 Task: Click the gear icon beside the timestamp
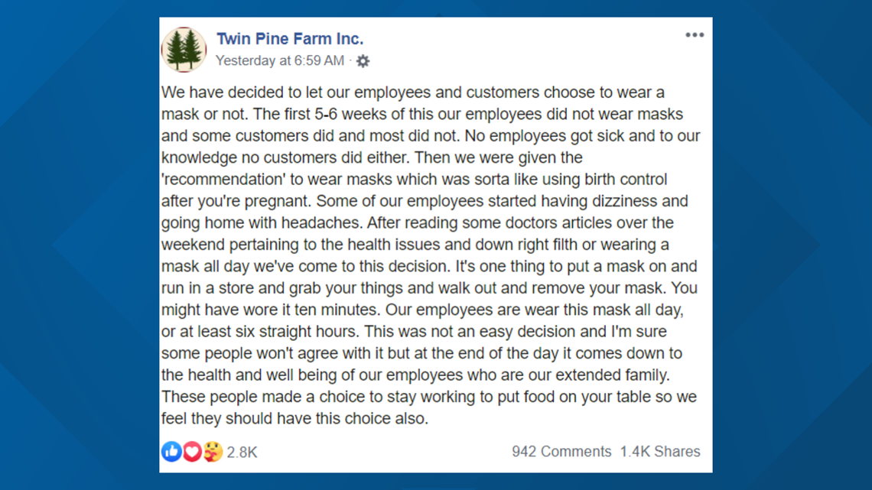(x=363, y=61)
